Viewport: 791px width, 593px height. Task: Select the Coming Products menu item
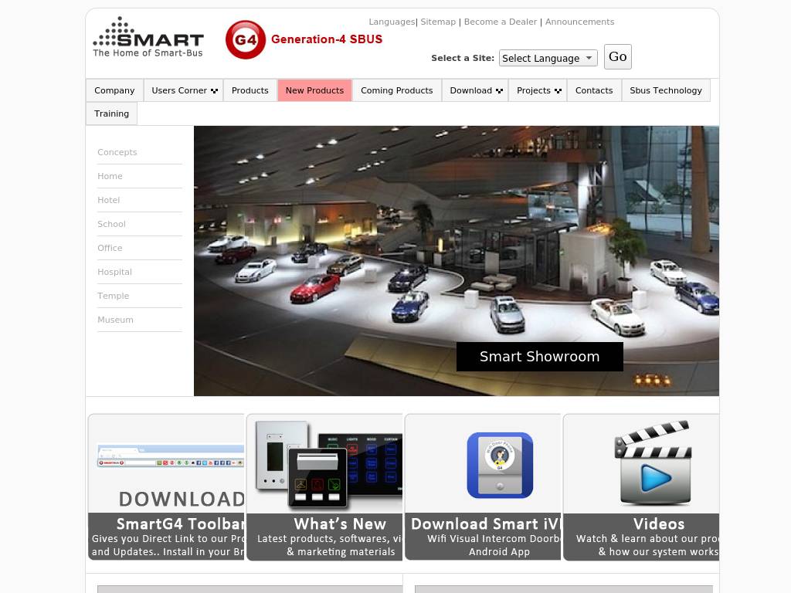tap(397, 90)
